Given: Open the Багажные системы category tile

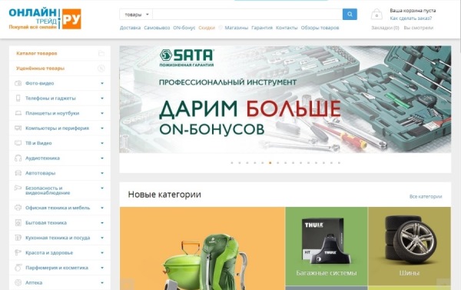Looking at the screenshot, I should [327, 246].
